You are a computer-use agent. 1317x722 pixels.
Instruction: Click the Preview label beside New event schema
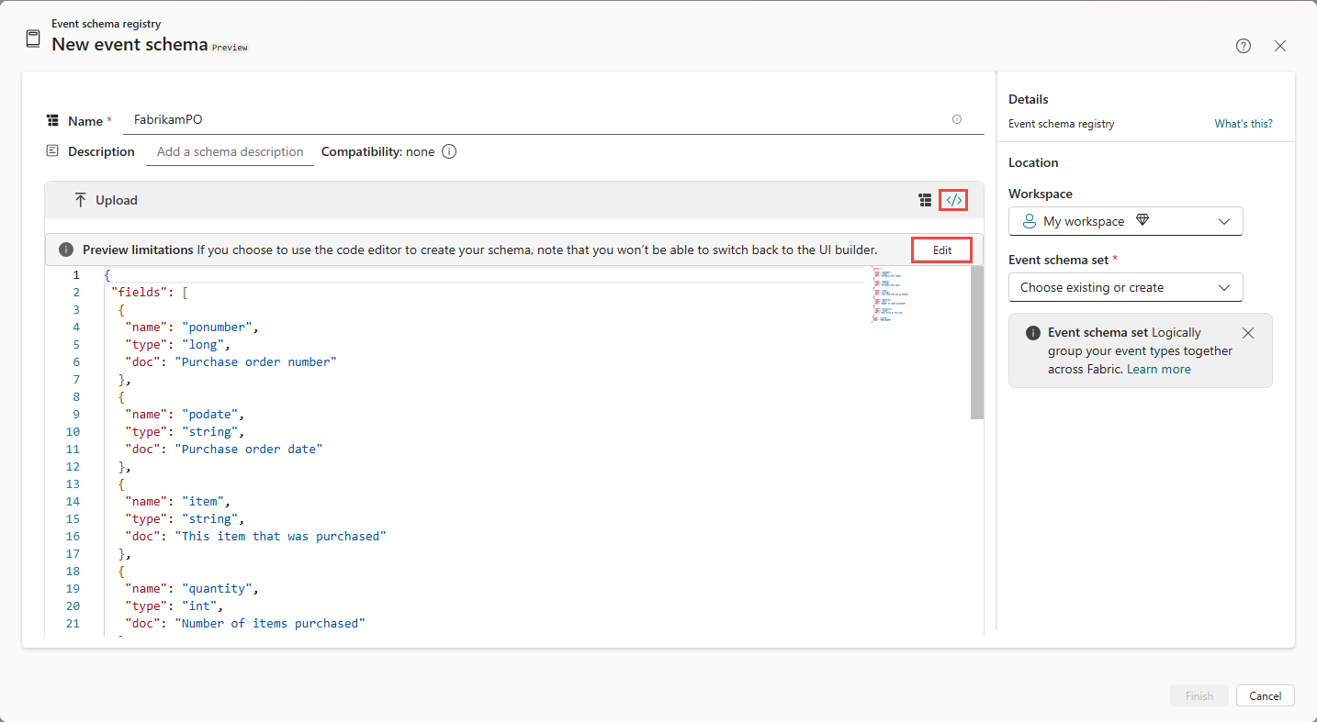coord(230,47)
